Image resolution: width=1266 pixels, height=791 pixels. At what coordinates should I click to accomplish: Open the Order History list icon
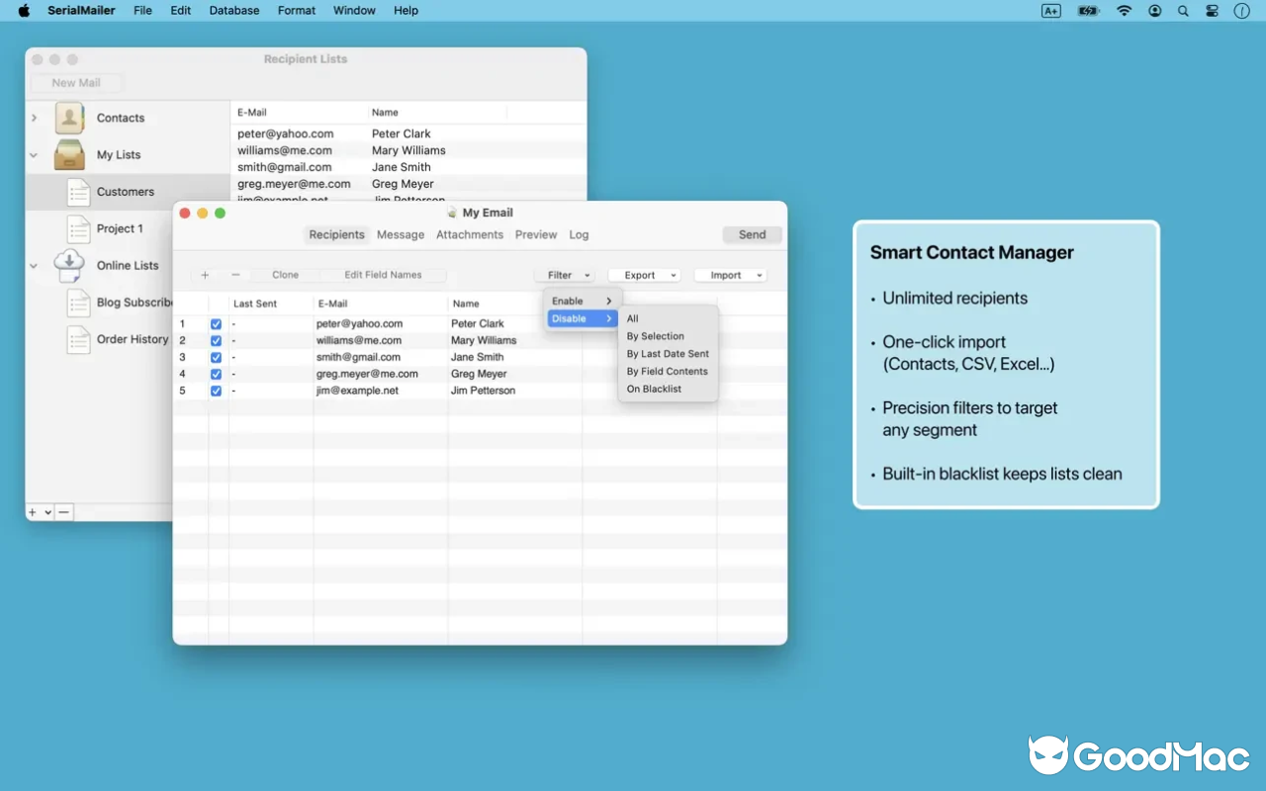pyautogui.click(x=78, y=339)
